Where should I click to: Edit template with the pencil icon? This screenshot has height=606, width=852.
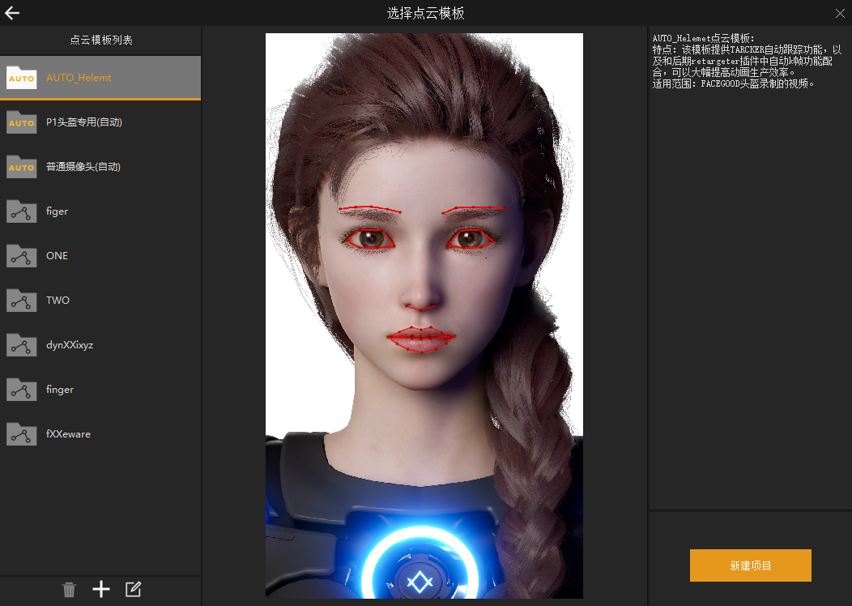133,589
